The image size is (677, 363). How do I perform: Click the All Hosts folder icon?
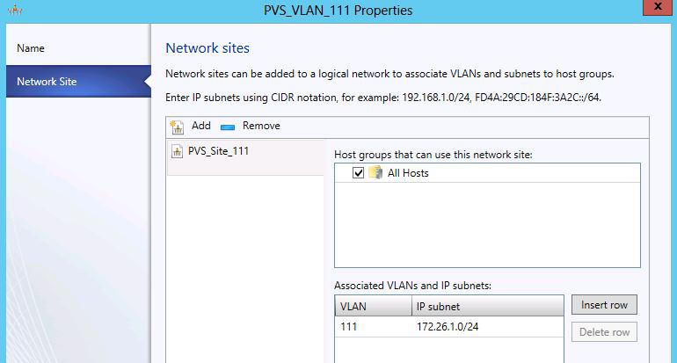coord(375,172)
